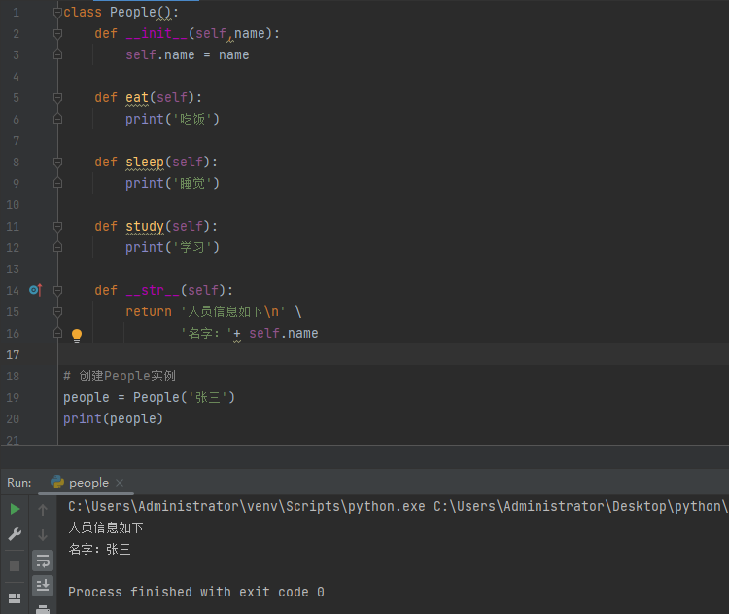
Task: Click console output 名字: 张三
Action: tap(99, 550)
